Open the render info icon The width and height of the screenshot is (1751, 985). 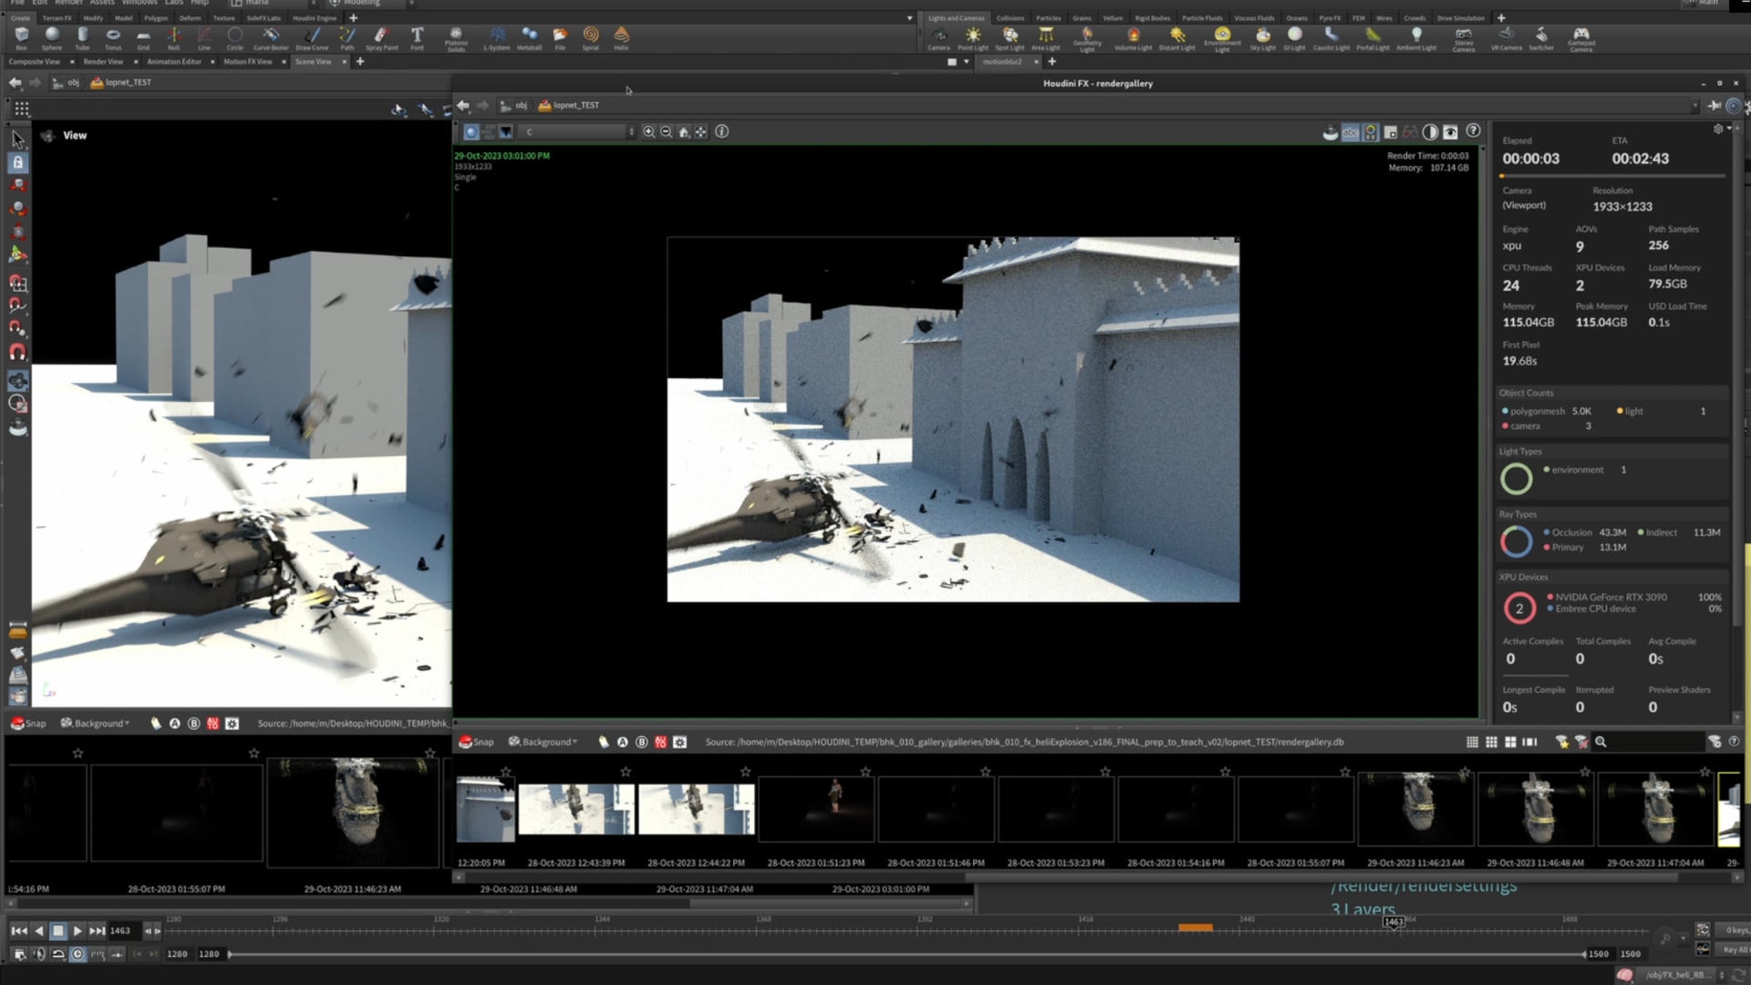pos(722,132)
